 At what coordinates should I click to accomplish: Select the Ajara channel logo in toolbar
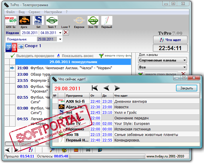[x=25, y=20]
